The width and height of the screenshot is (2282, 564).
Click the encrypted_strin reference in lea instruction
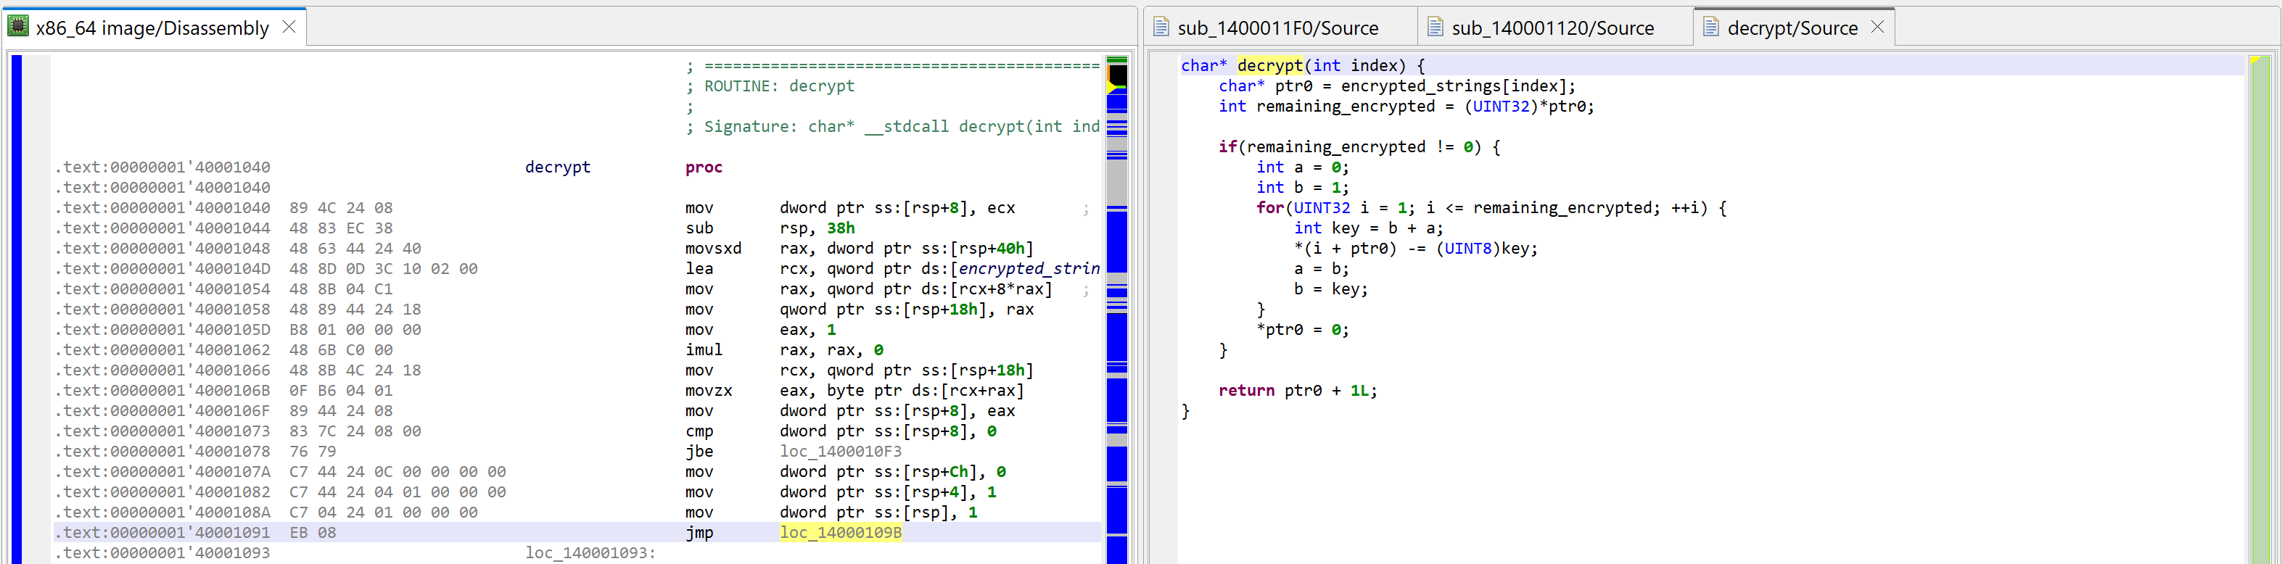(x=1029, y=268)
